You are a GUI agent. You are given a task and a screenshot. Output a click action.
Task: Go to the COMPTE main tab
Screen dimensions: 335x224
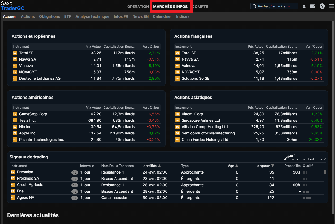[x=200, y=7]
